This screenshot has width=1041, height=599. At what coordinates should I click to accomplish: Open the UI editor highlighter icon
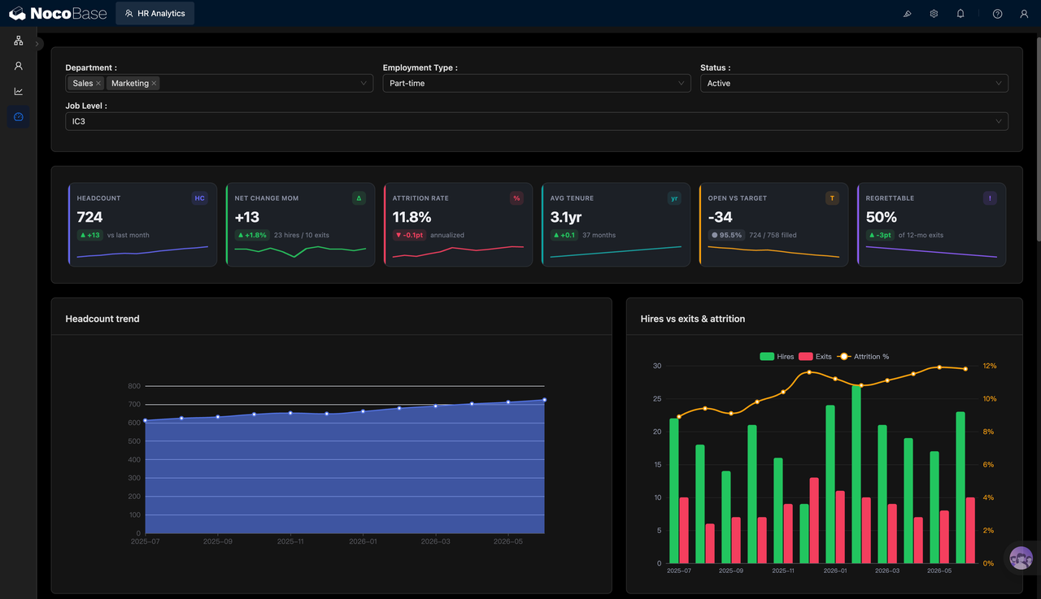point(908,14)
